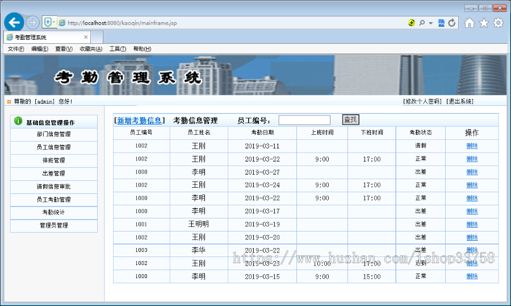The width and height of the screenshot is (511, 306).
Task: Click the 考勤日期 column header
Action: (262, 133)
